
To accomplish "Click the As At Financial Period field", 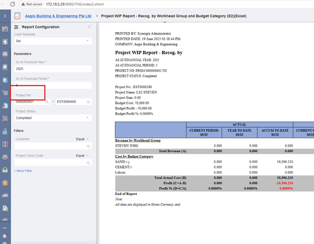I will (x=53, y=86).
